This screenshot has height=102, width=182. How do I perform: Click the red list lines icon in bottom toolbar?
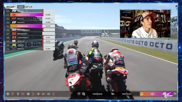tap(23, 94)
